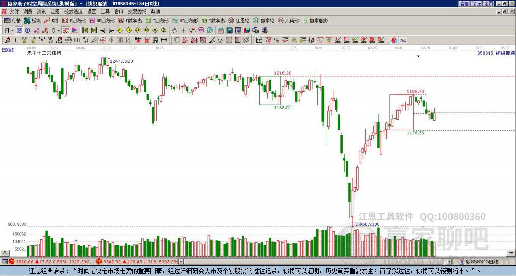
Task: Click the horizontal scrollbar track at bottom
Action: pos(316,262)
